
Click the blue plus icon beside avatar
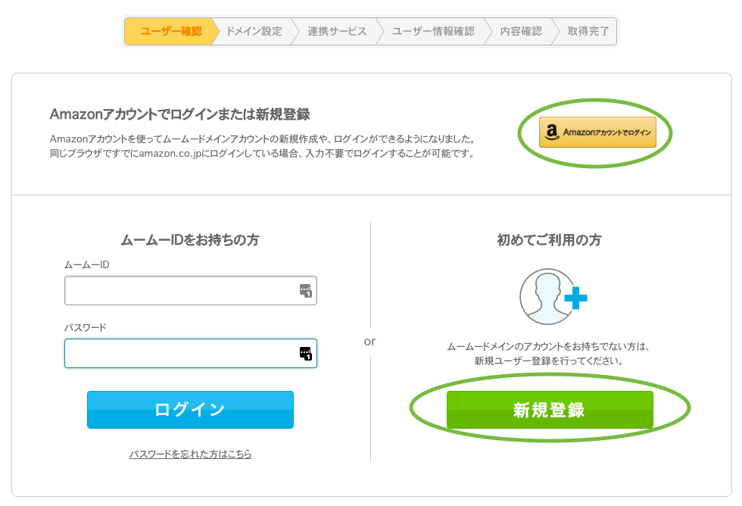[576, 298]
